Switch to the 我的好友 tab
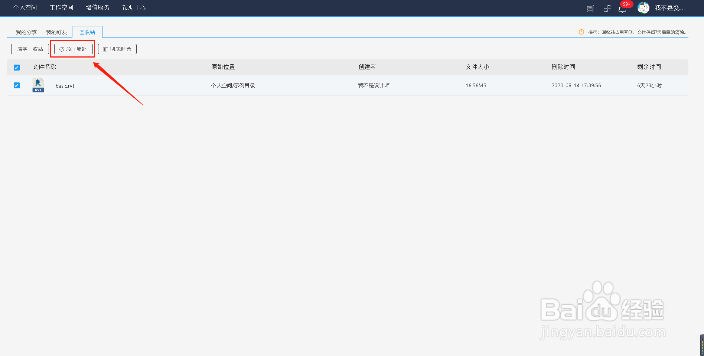The height and width of the screenshot is (356, 704). coord(56,32)
